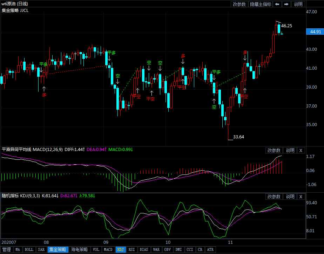324x254 pixels.
Task: Click the 09 month marker on time axis
Action: click(x=106, y=242)
